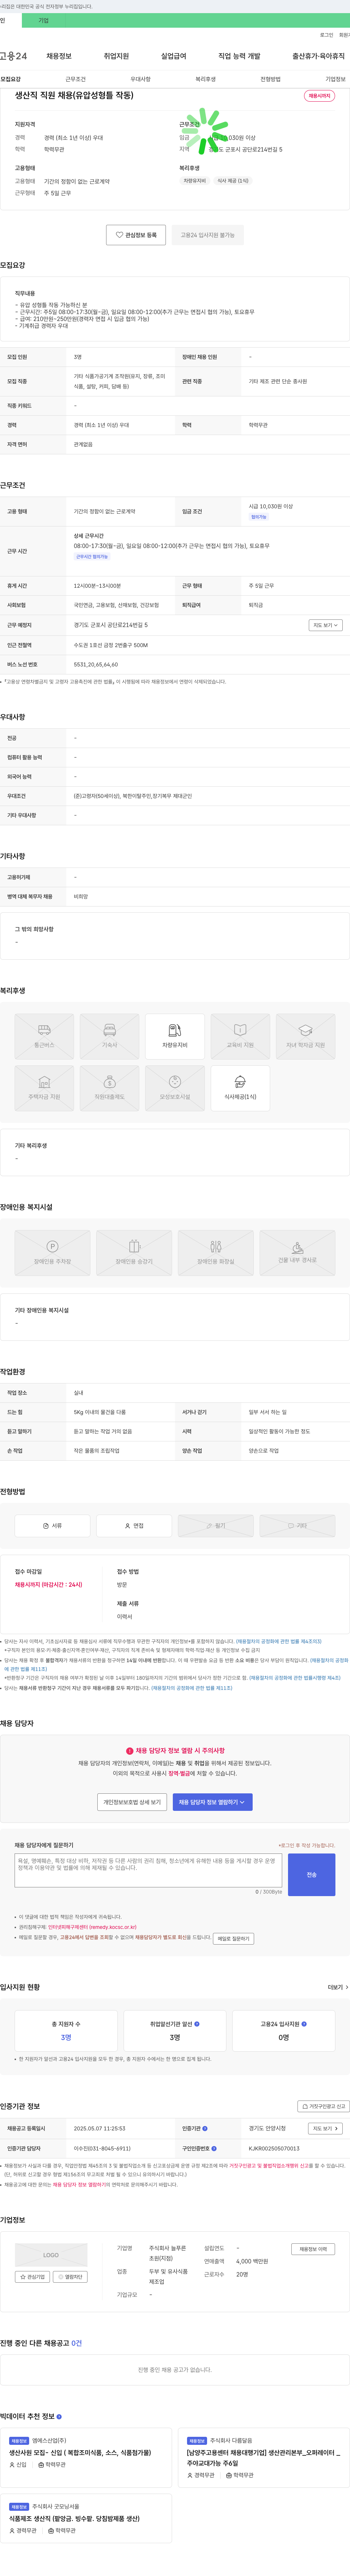Select the 주택자금 지원 benefit icon

[x=44, y=1088]
